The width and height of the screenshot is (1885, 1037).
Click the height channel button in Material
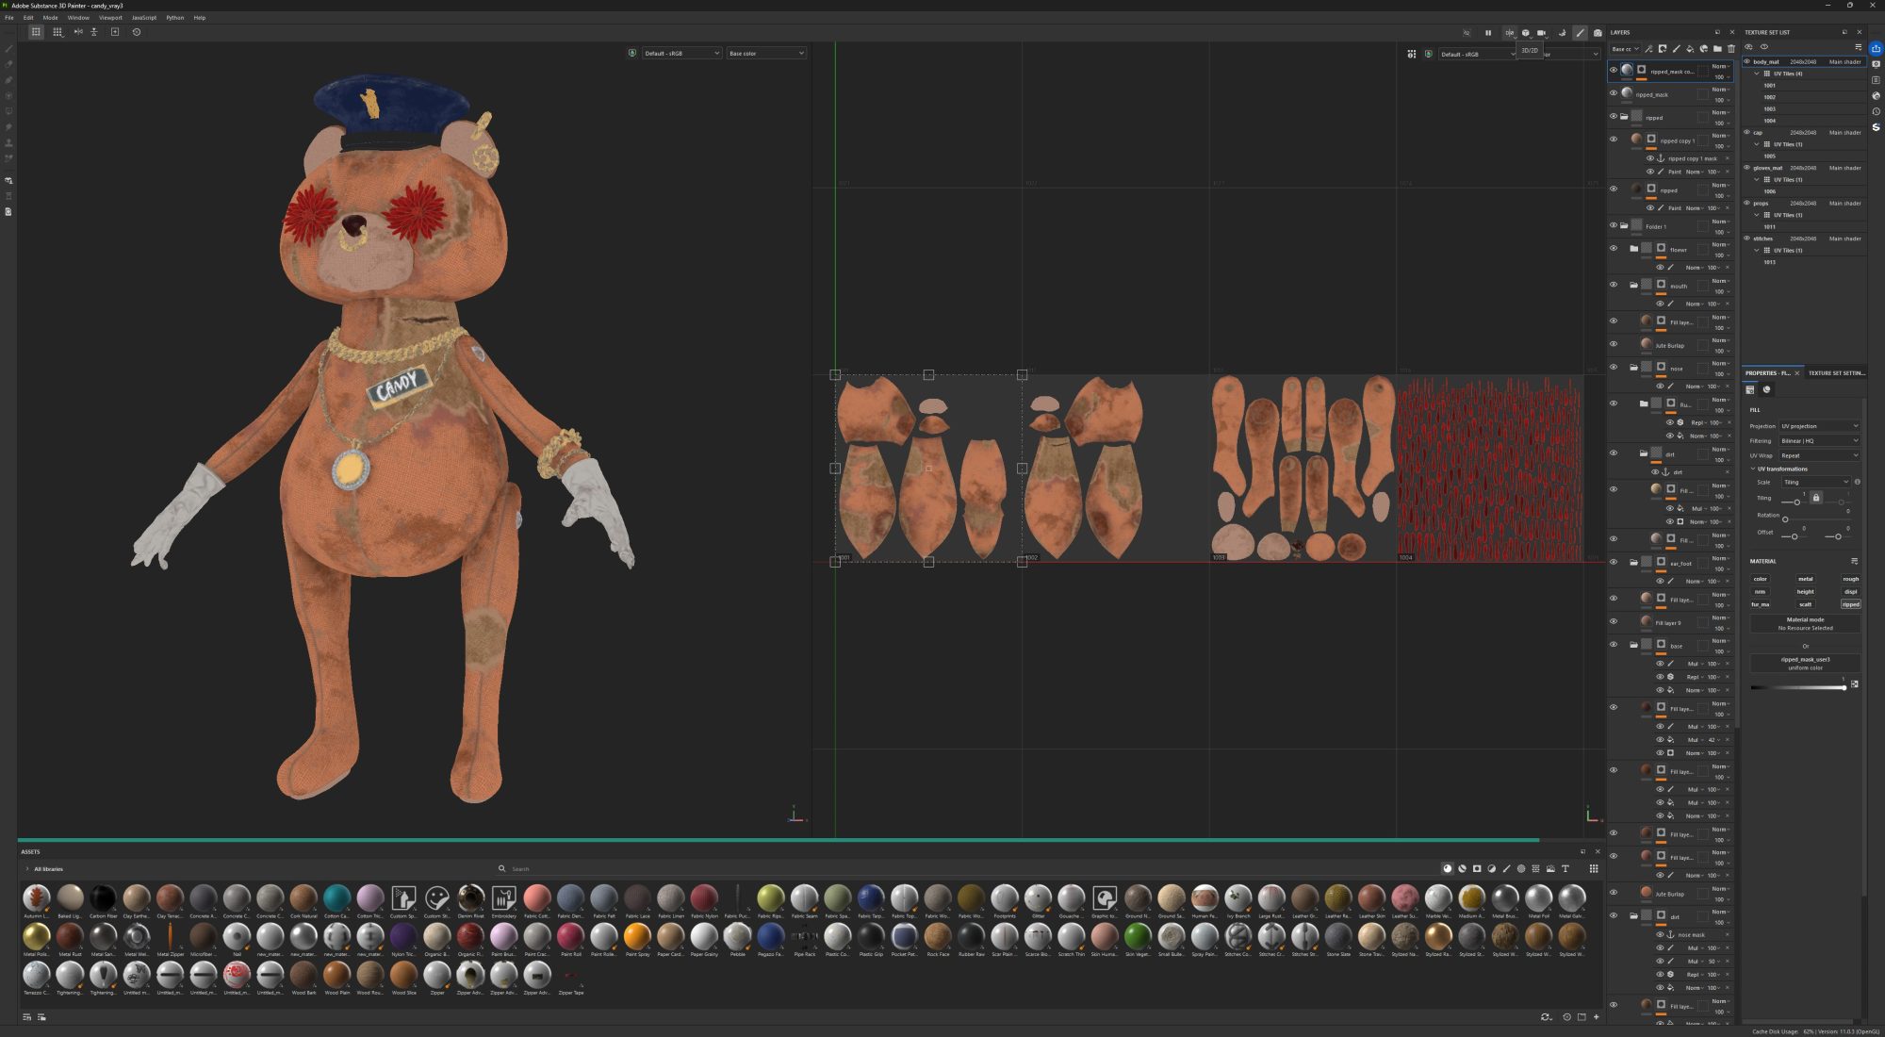pos(1805,592)
